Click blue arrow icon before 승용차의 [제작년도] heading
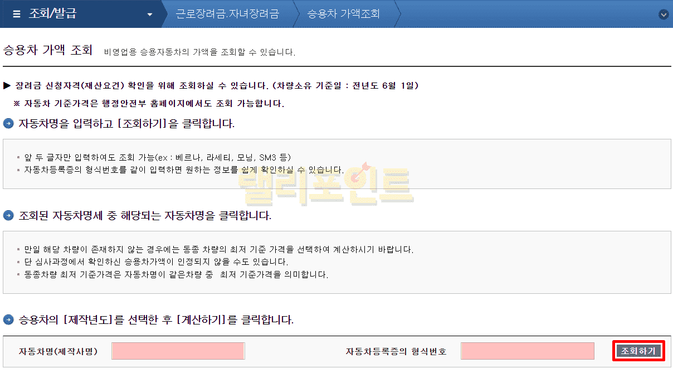The width and height of the screenshot is (673, 373). point(8,320)
